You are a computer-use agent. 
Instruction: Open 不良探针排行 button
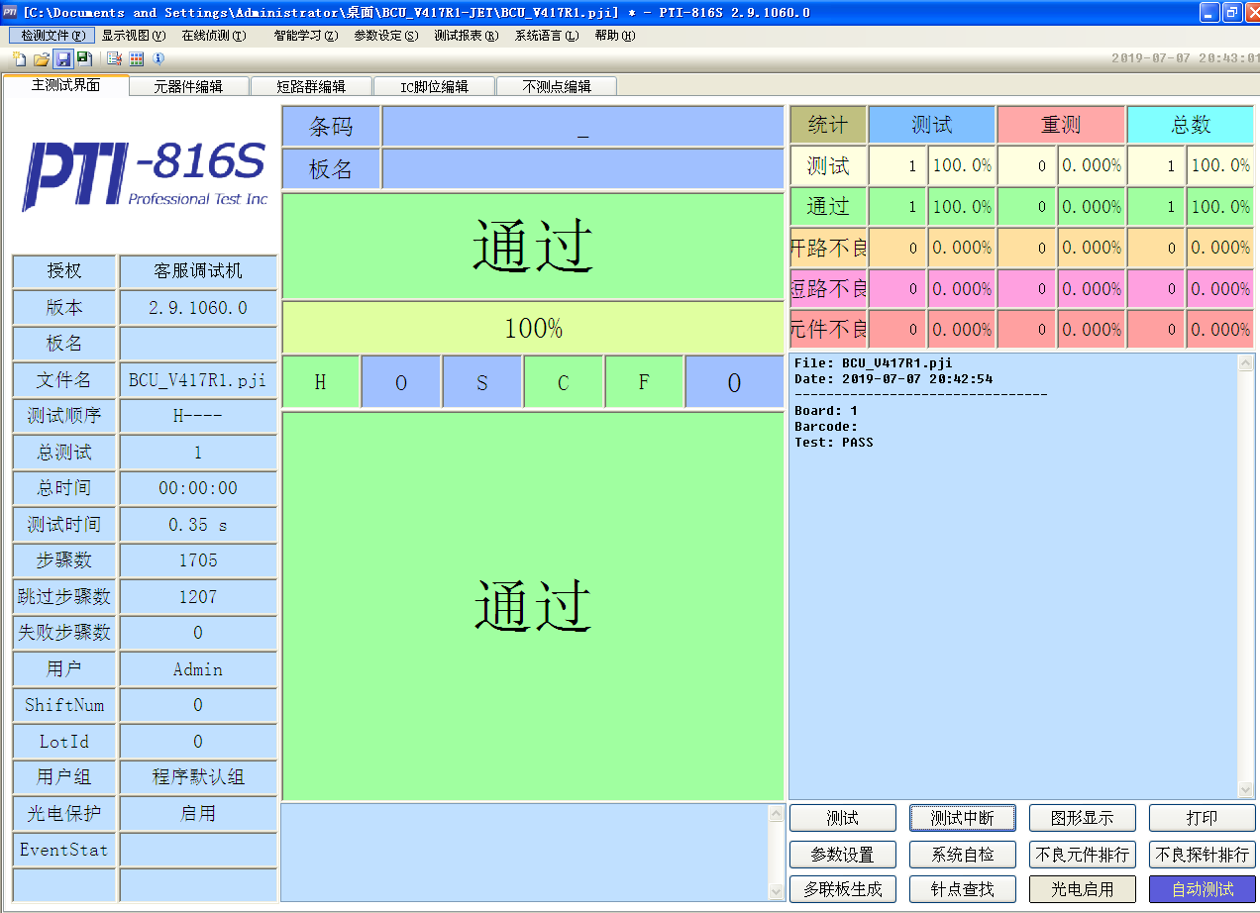pos(1203,854)
